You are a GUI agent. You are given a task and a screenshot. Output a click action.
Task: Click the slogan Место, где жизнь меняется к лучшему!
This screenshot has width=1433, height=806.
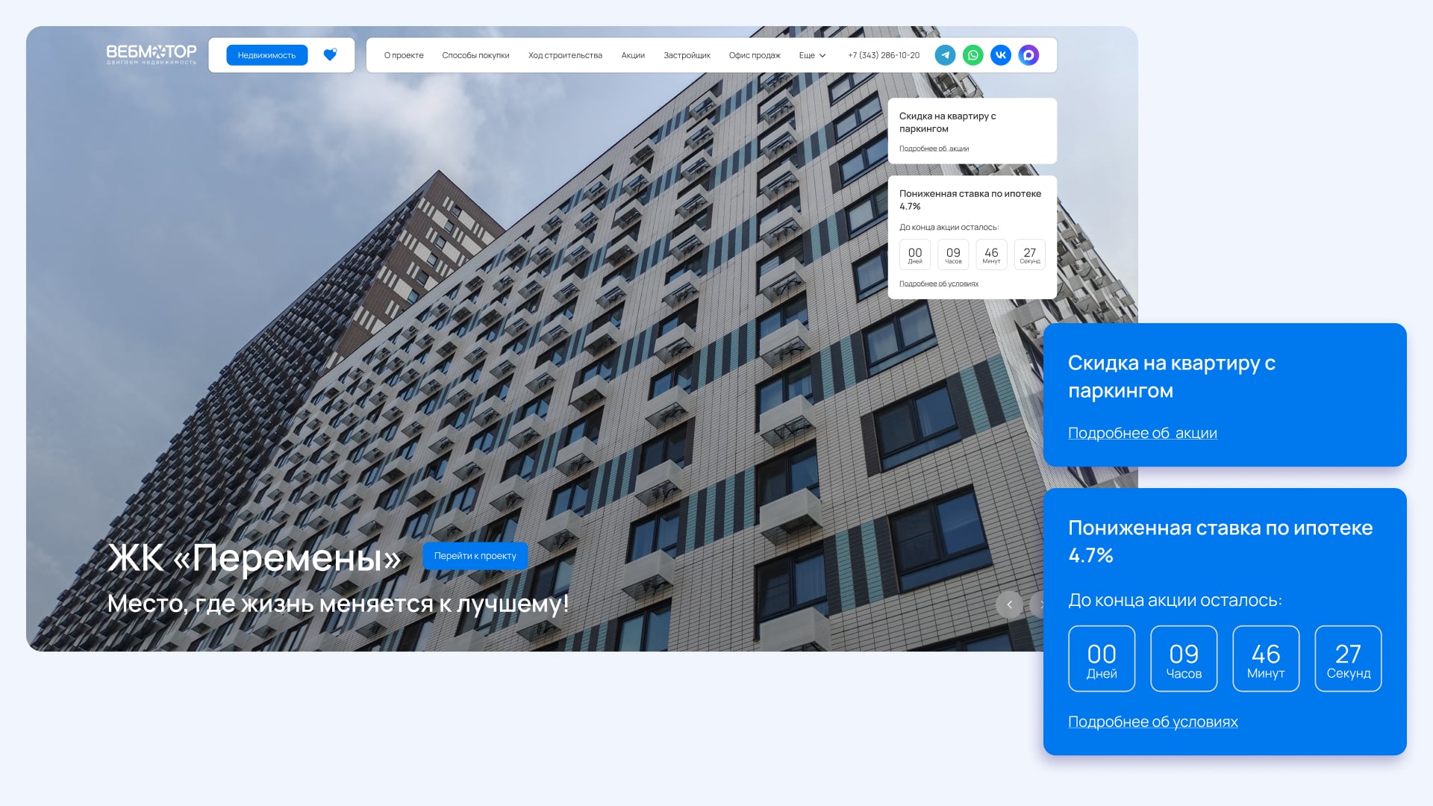point(338,603)
